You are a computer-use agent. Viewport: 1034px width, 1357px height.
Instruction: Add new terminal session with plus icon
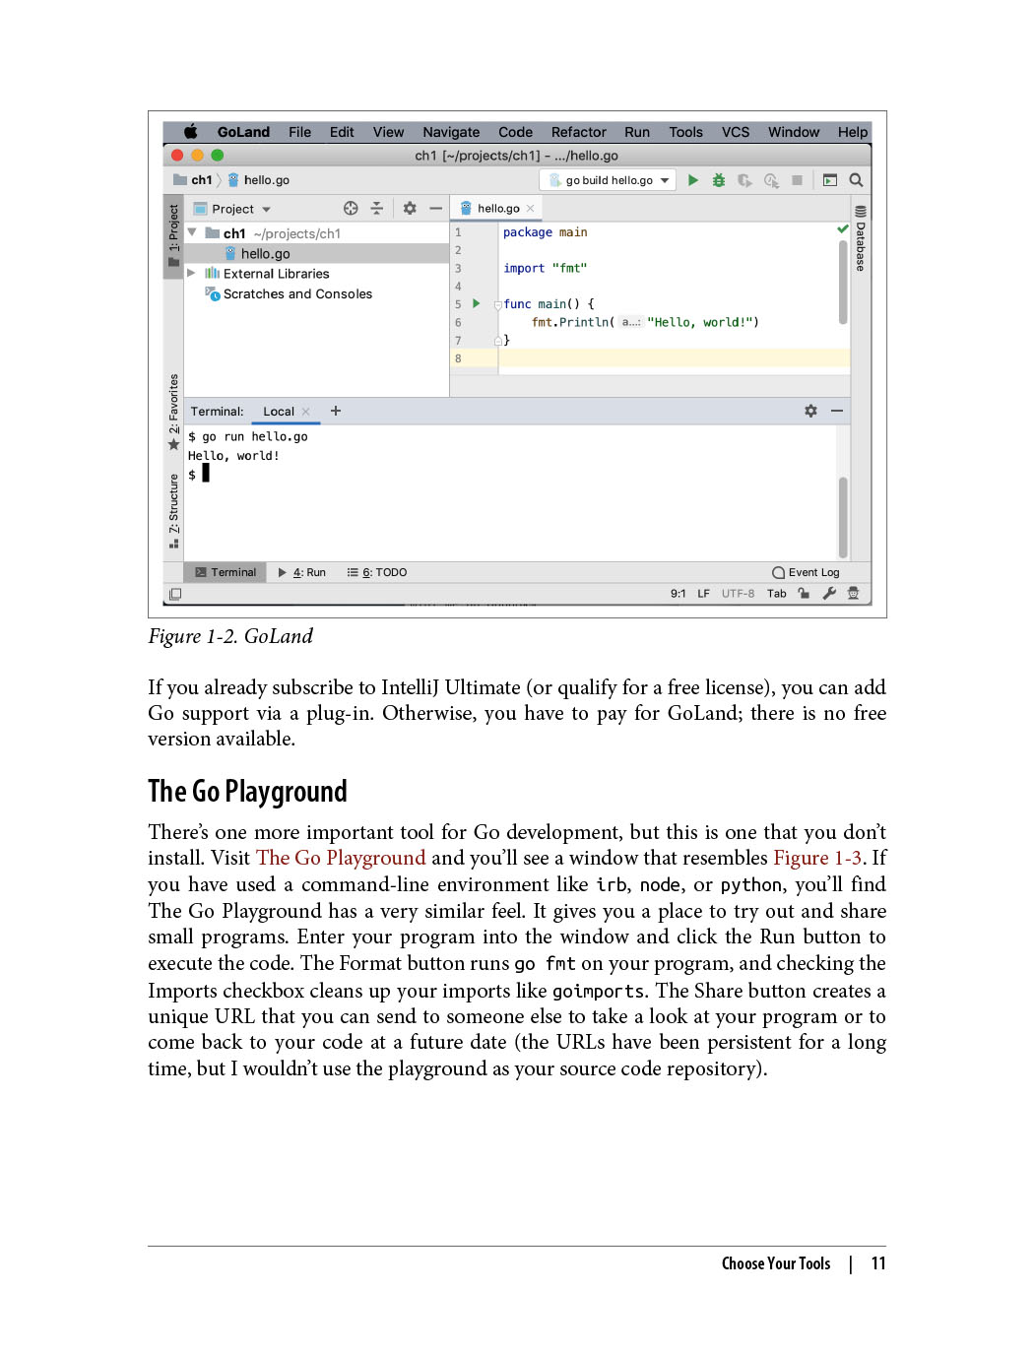336,411
